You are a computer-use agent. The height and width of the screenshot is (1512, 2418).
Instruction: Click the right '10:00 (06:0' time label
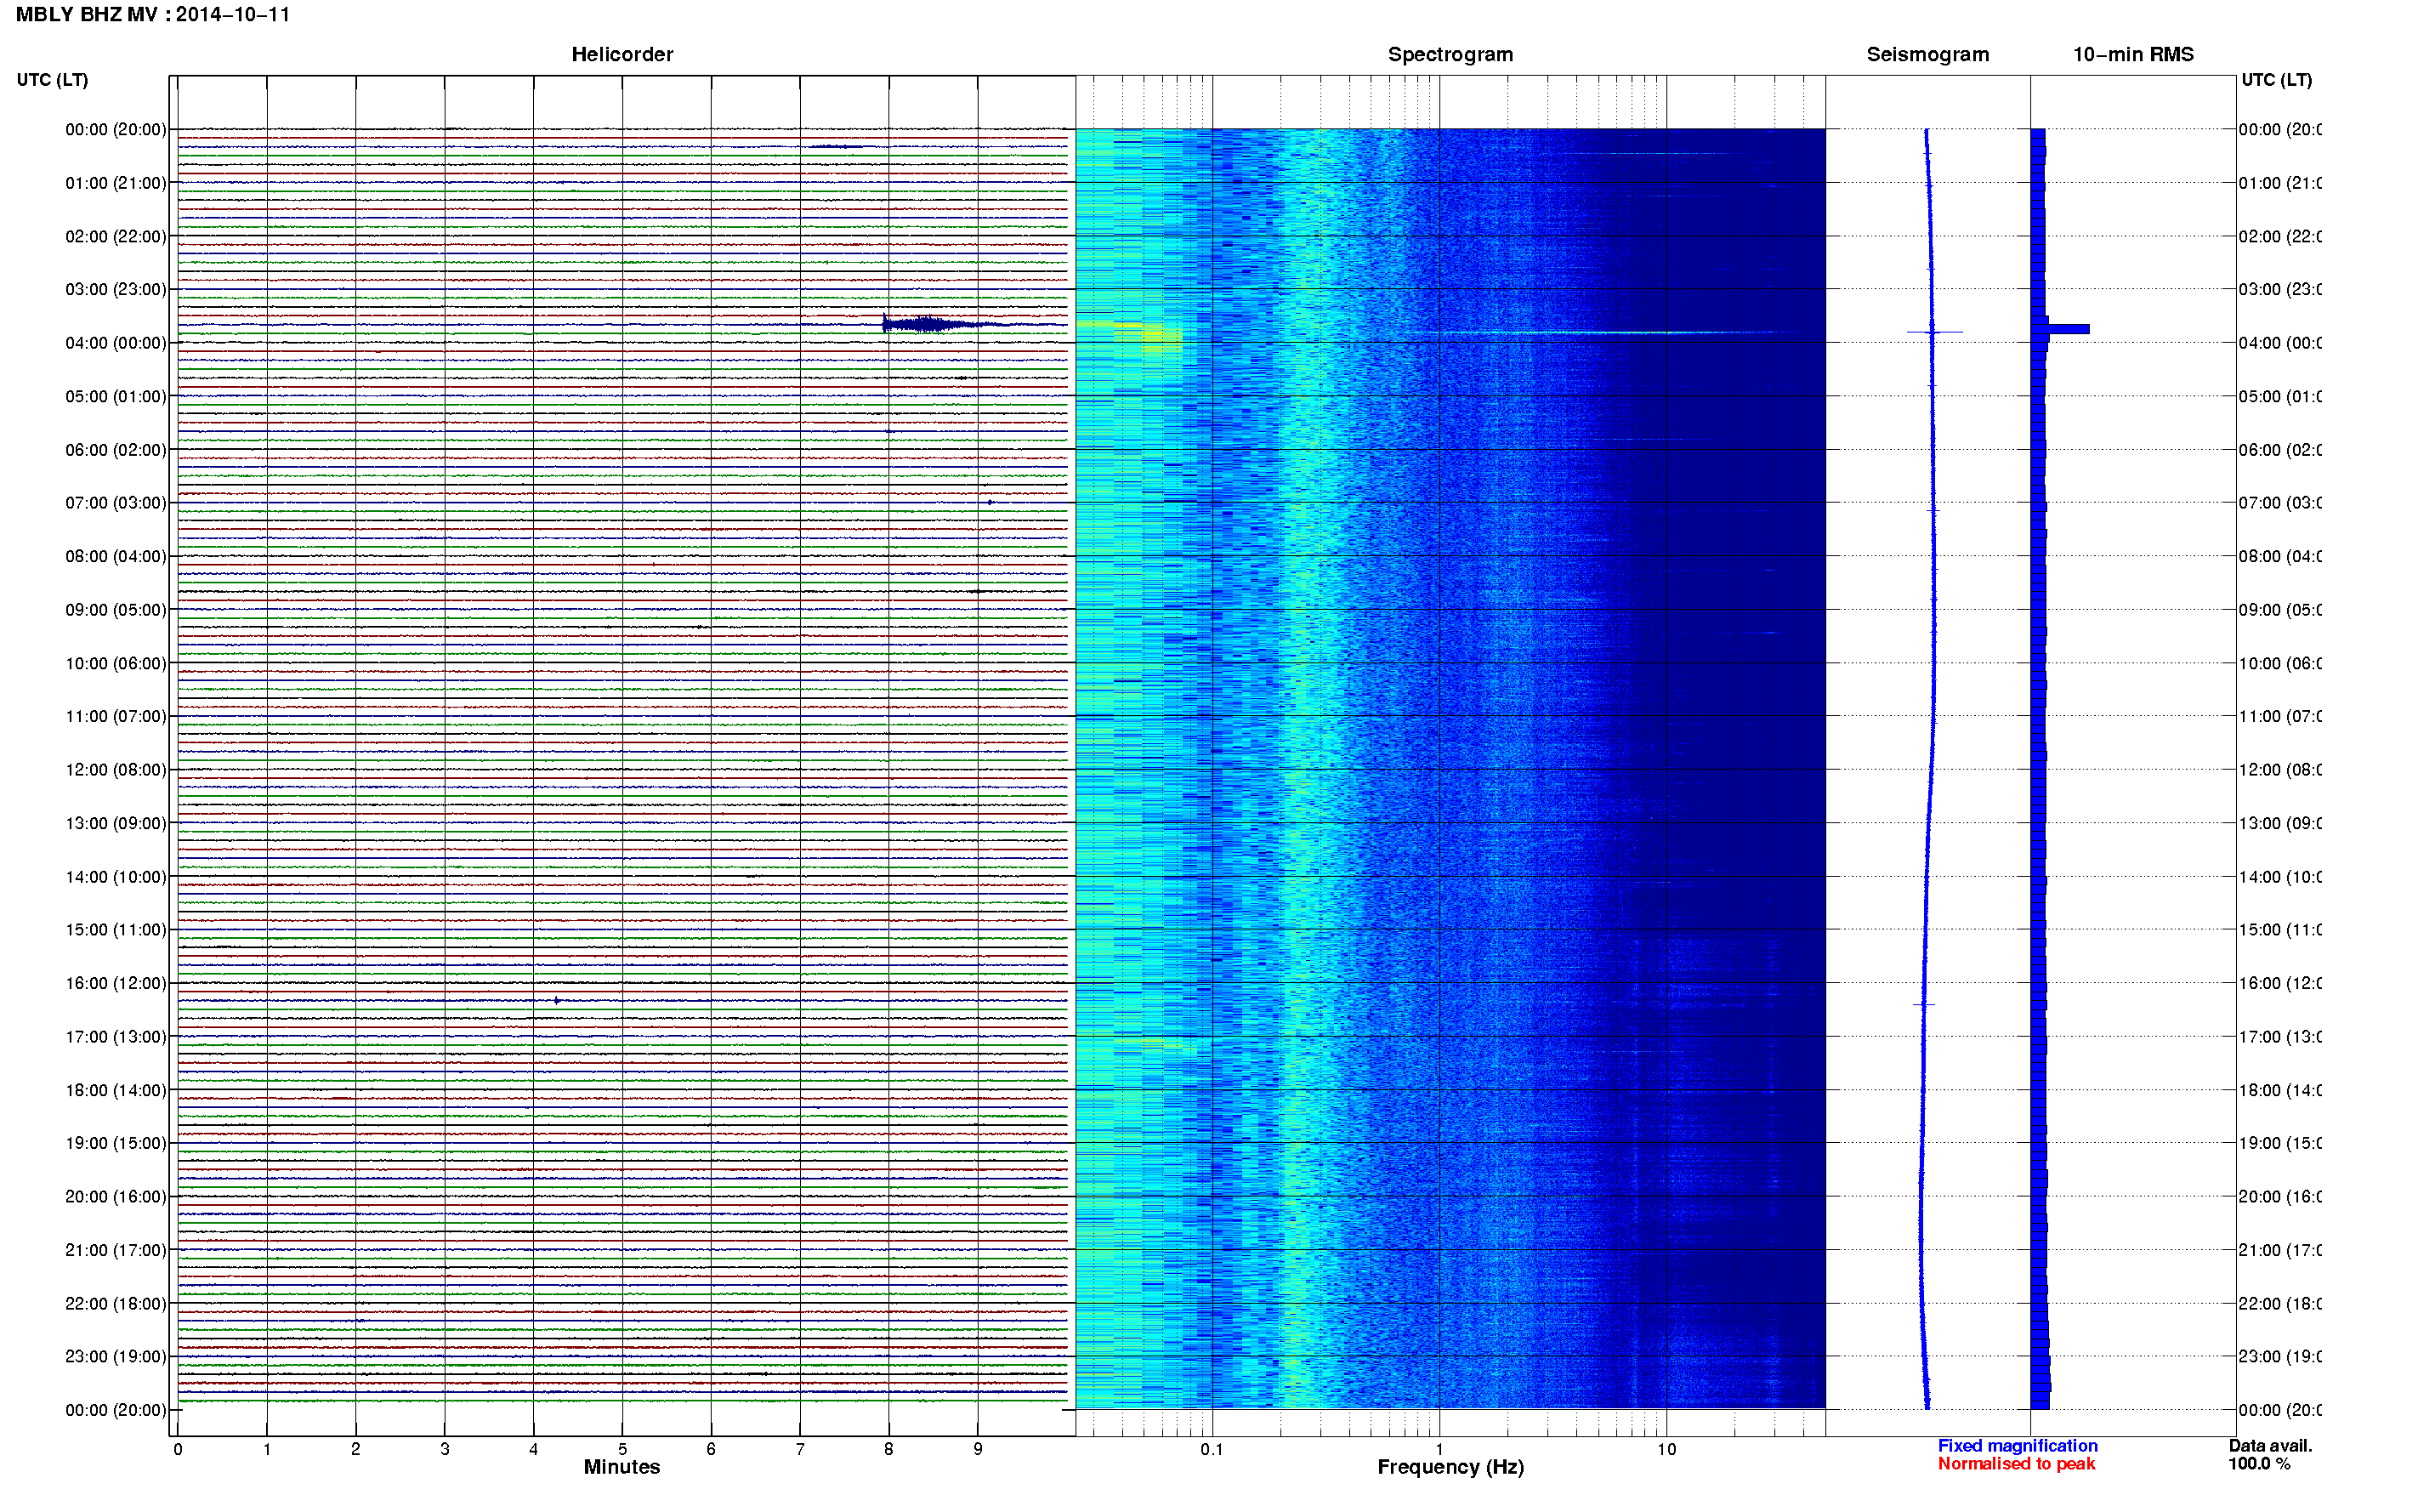click(2280, 663)
